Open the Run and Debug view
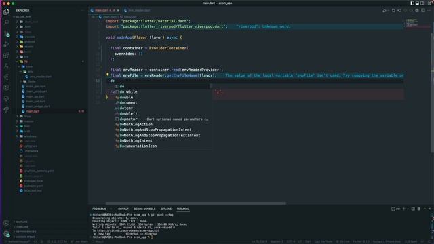 pos(6,44)
